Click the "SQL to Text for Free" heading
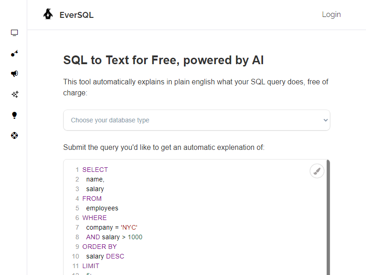The image size is (366, 275). pos(163,60)
